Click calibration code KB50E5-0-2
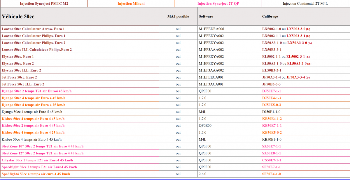 coord(272,133)
